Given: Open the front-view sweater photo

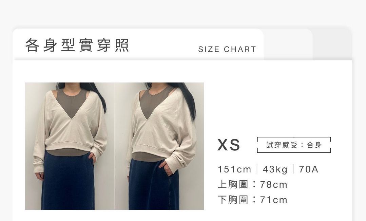Looking at the screenshot, I should pyautogui.click(x=70, y=146).
